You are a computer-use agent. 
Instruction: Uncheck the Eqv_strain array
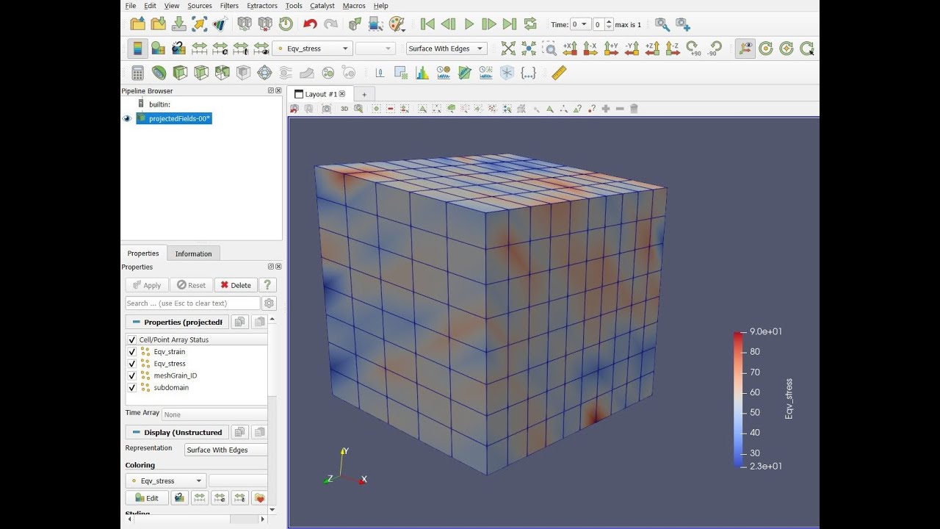(132, 351)
